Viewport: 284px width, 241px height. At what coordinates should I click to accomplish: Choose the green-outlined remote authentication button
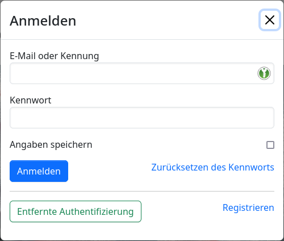76,211
